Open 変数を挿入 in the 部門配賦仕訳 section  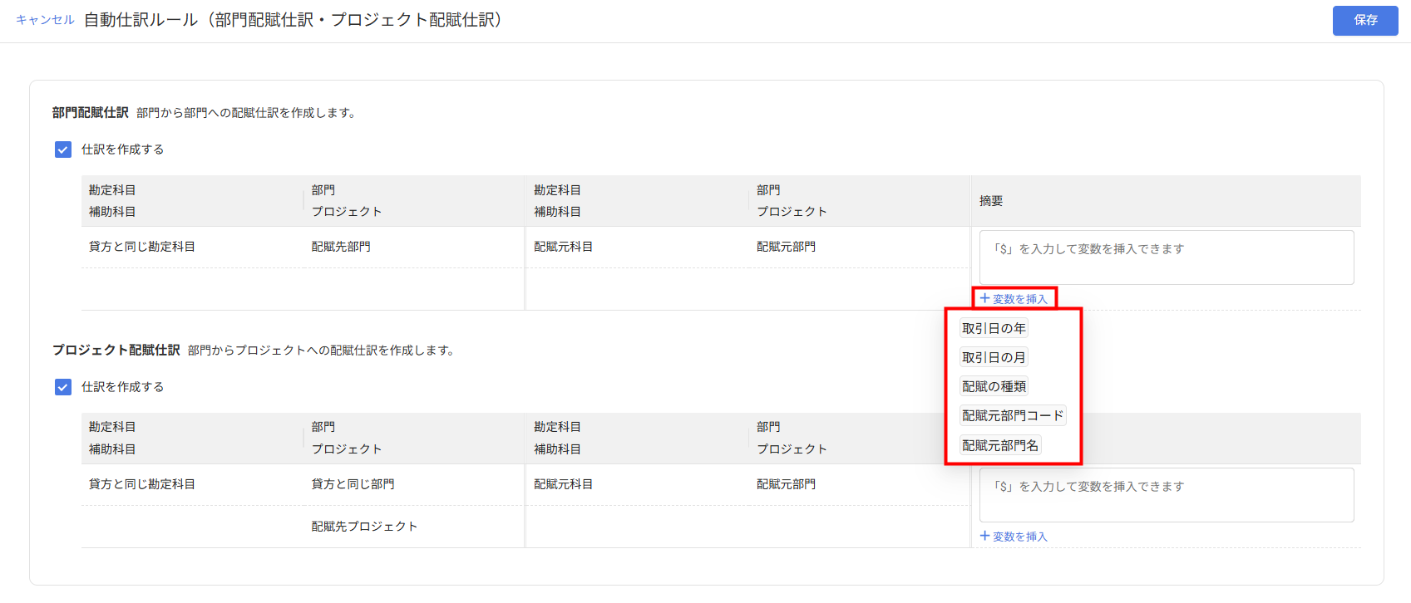[x=1014, y=298]
